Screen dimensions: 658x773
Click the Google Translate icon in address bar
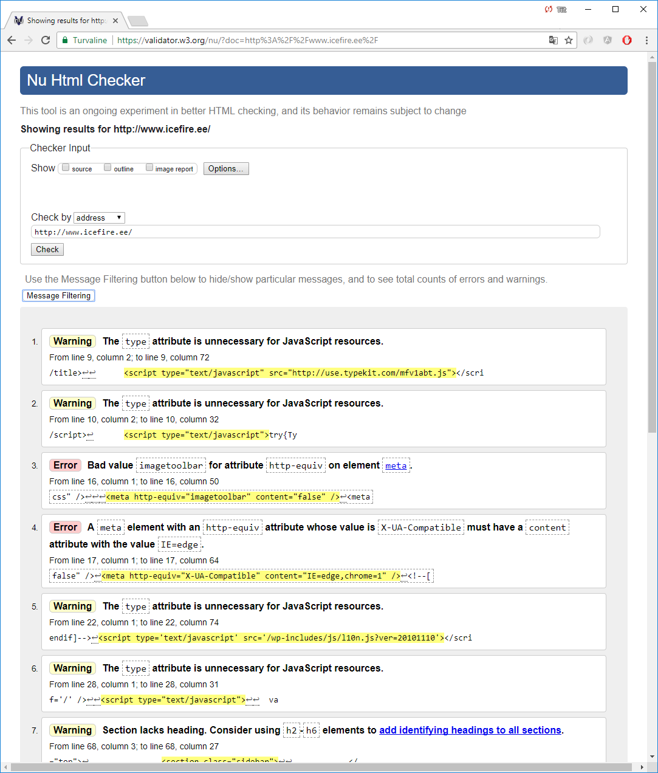(553, 40)
